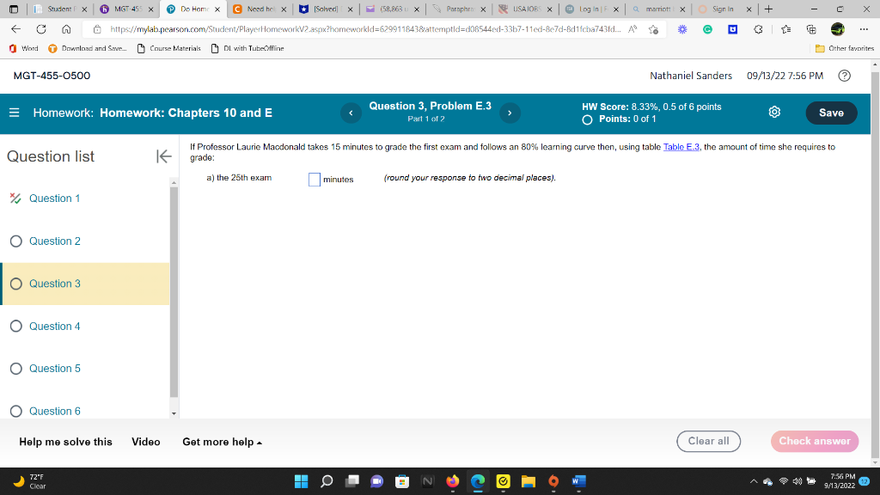Open the Grammarly extension in the toolbar
880x495 pixels.
coord(707,29)
